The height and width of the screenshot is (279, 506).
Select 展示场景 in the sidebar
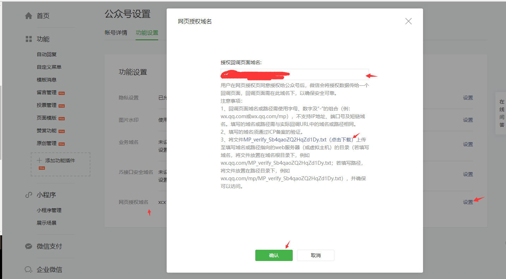(x=47, y=223)
